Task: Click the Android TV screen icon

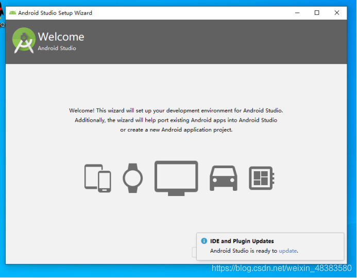Action: click(176, 178)
